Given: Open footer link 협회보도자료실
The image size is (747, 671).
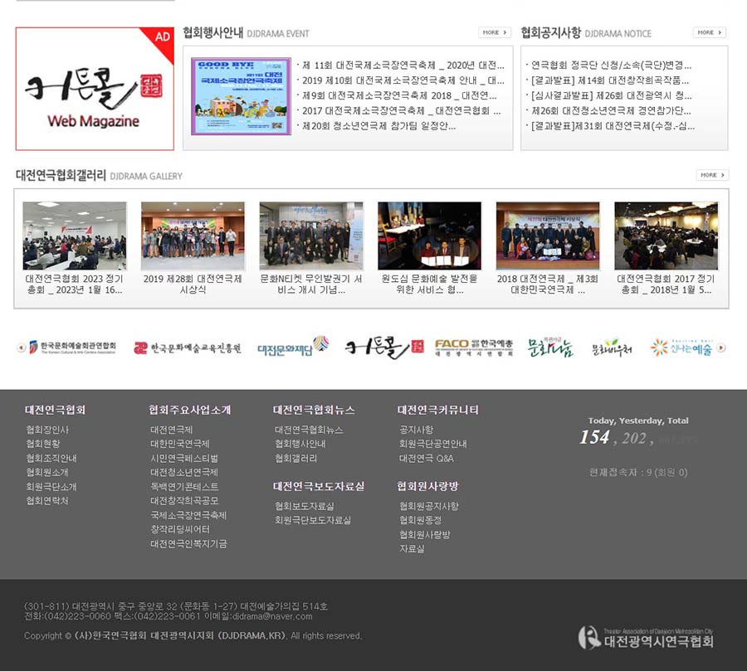Looking at the screenshot, I should [x=305, y=506].
